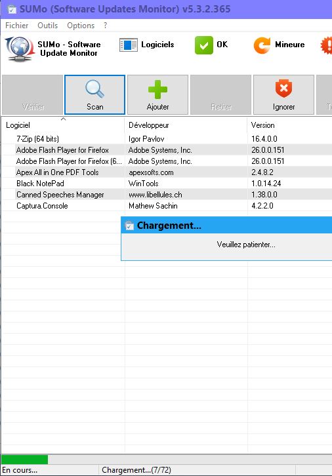Click the Logiciels label in summary bar
Screen dimensions: 332x476
click(157, 45)
